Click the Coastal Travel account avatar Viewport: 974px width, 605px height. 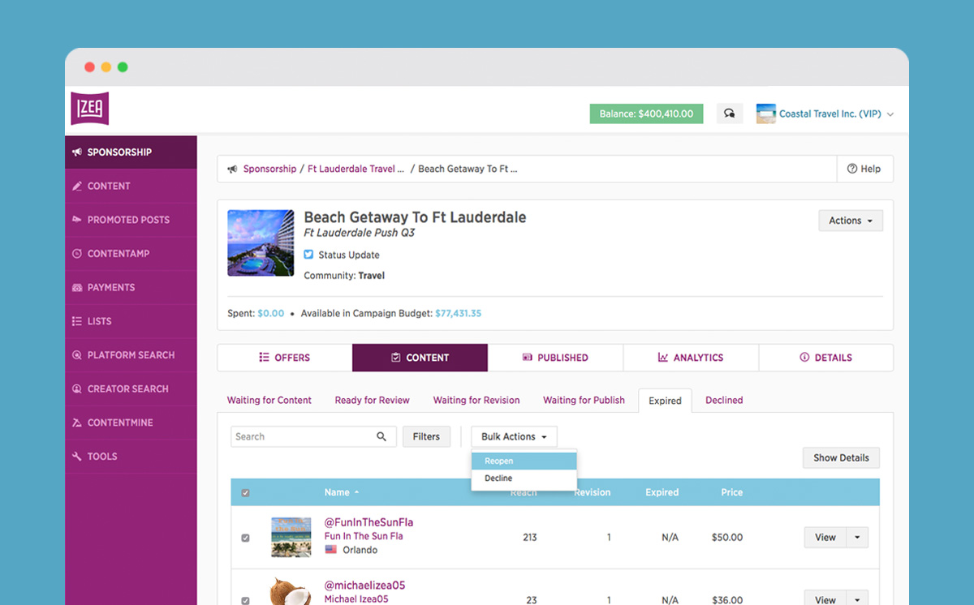tap(765, 114)
